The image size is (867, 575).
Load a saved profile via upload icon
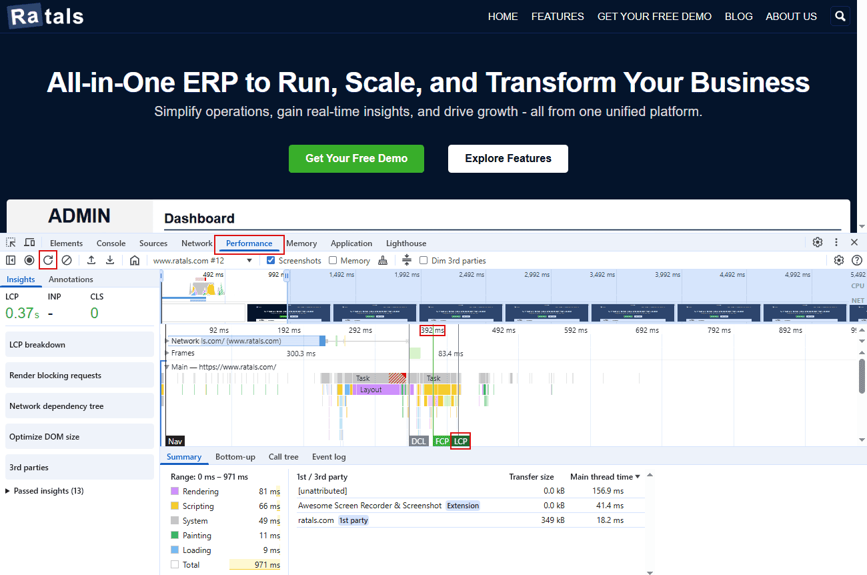pos(91,260)
